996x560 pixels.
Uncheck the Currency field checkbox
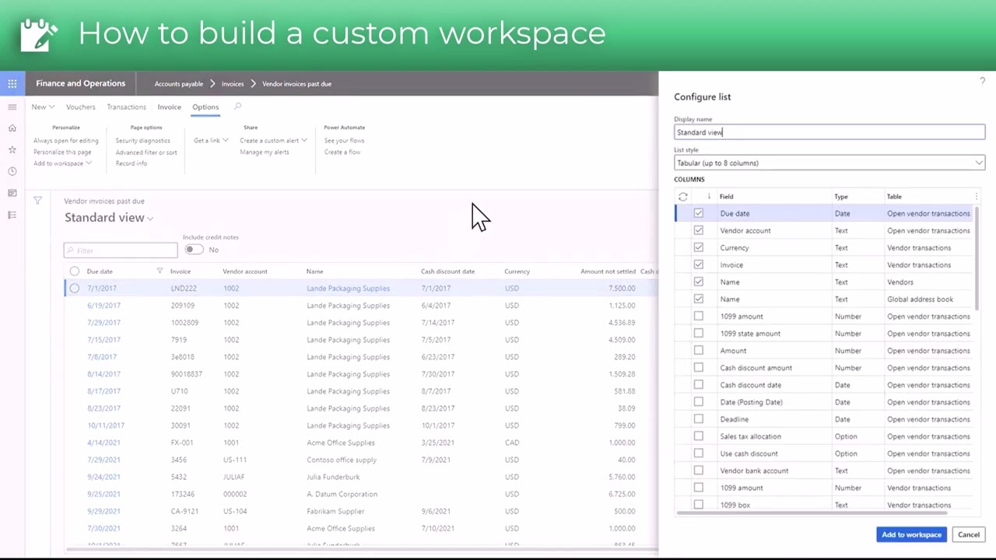[x=699, y=247]
